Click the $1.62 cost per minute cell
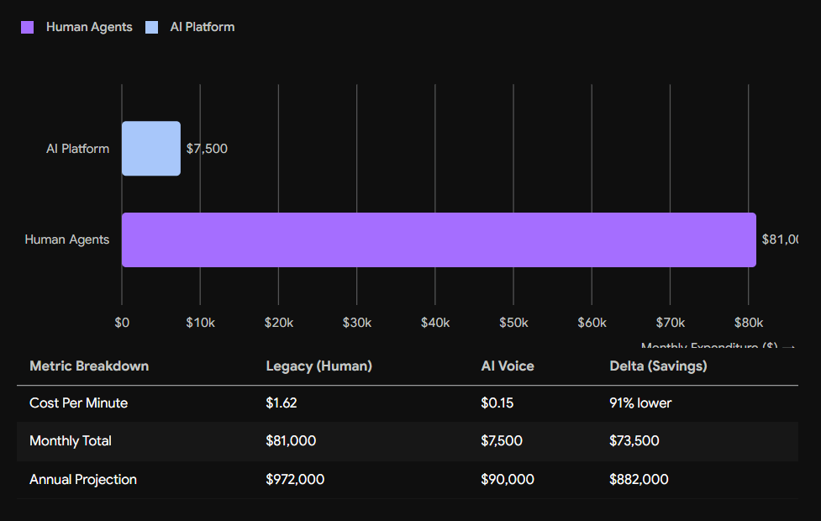 pyautogui.click(x=282, y=403)
